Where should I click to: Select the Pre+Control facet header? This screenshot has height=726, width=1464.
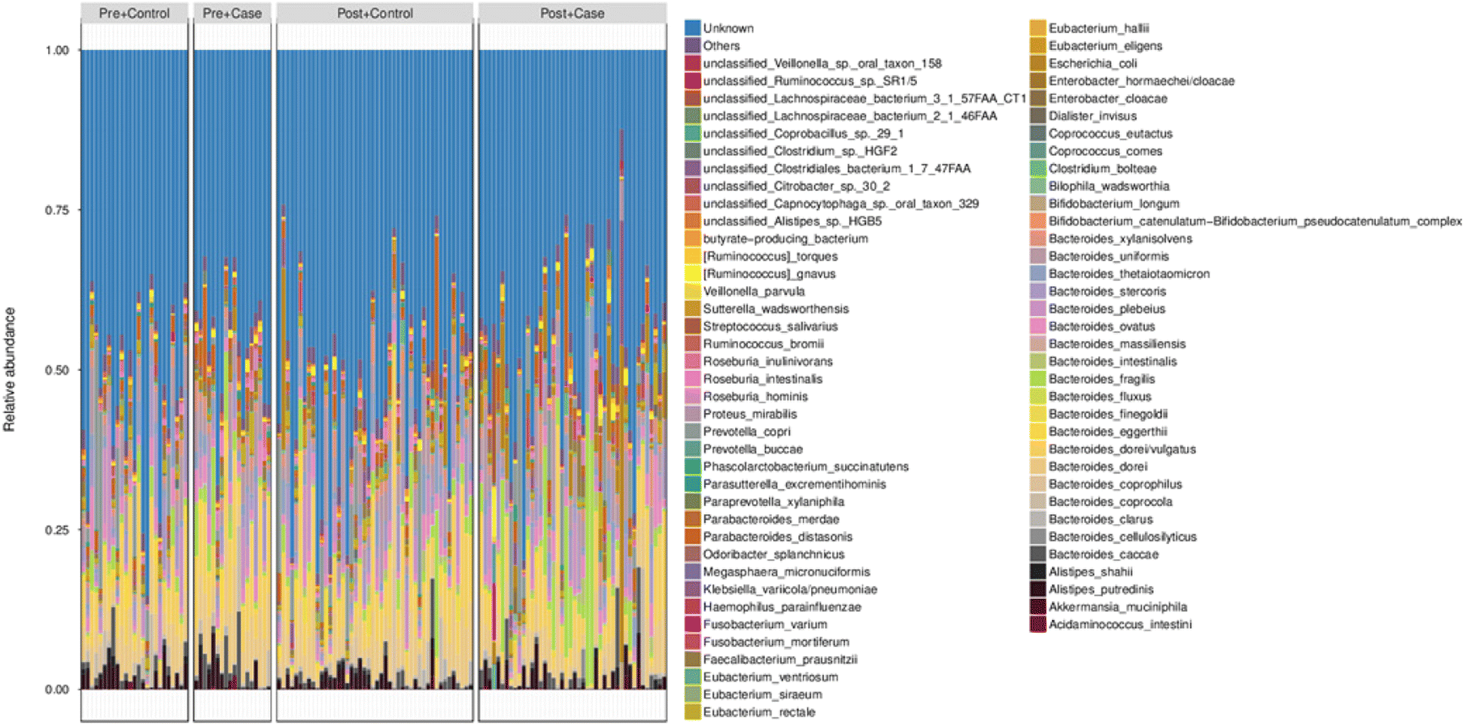tap(134, 13)
